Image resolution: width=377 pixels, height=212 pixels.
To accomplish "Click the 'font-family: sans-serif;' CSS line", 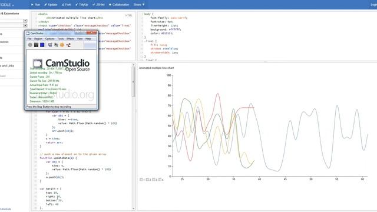I will point(169,18).
